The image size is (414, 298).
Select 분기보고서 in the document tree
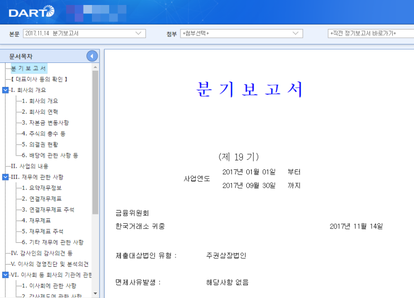pyautogui.click(x=28, y=69)
